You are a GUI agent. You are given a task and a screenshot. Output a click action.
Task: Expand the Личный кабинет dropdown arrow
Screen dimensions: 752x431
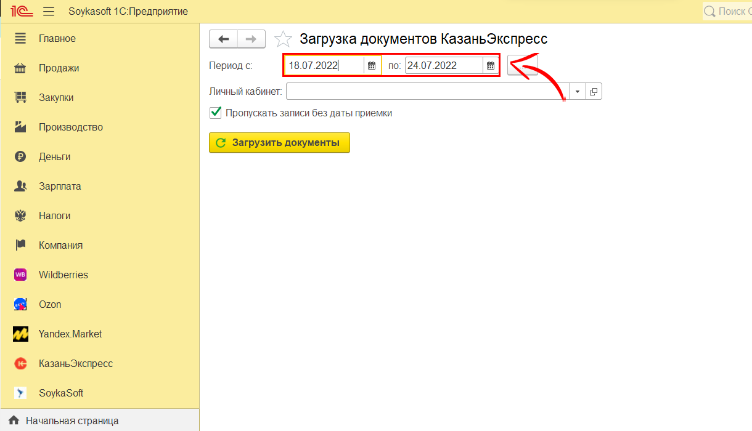578,91
